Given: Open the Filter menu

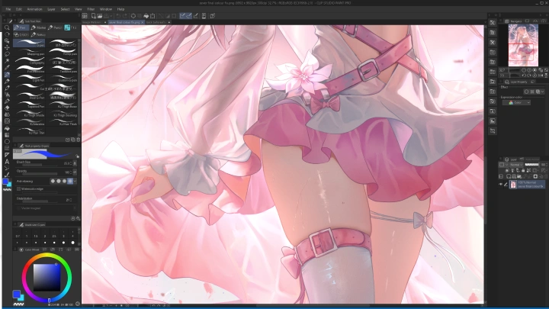Looking at the screenshot, I should (91, 9).
